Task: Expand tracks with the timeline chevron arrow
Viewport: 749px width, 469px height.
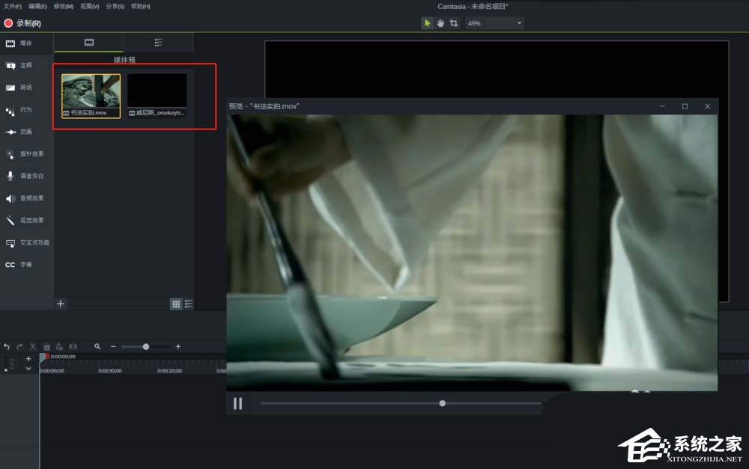Action: tap(28, 369)
